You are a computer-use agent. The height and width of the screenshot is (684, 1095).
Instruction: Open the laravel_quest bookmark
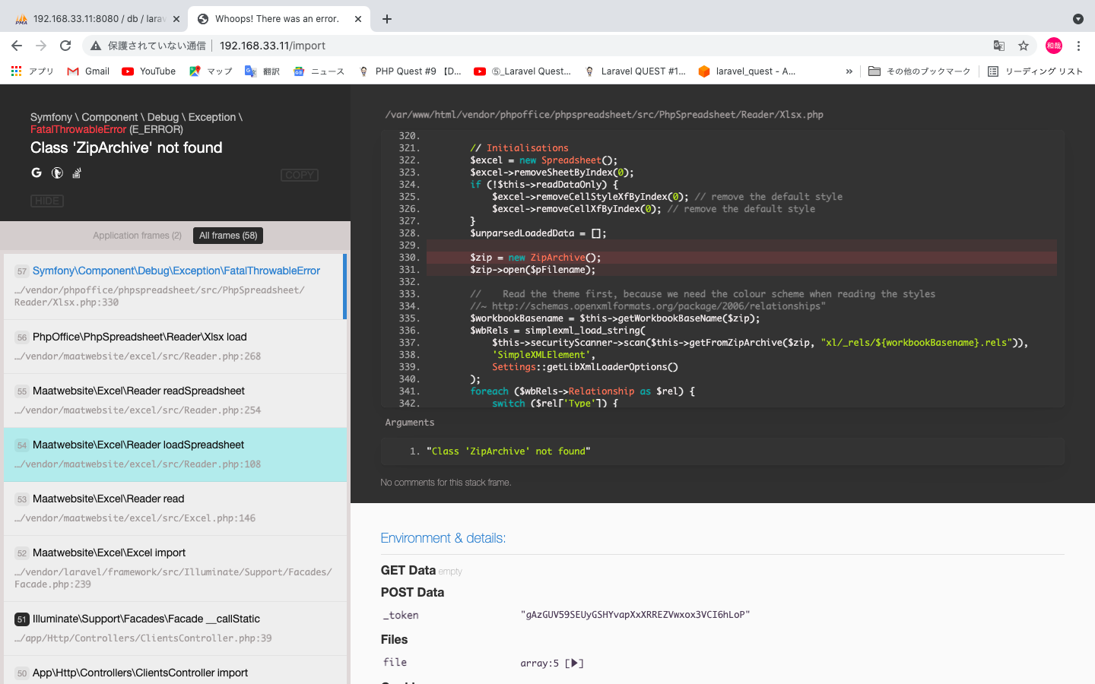[x=747, y=71]
